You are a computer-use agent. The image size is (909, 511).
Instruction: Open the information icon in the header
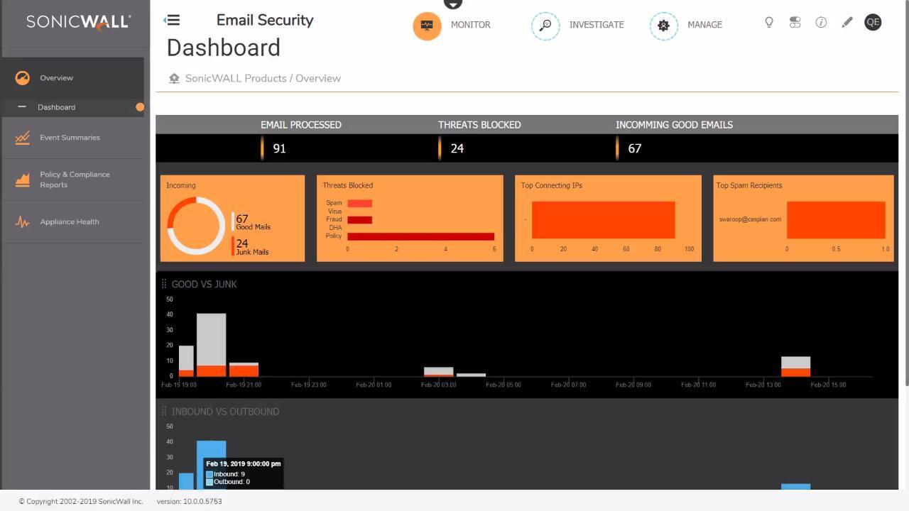pyautogui.click(x=821, y=22)
